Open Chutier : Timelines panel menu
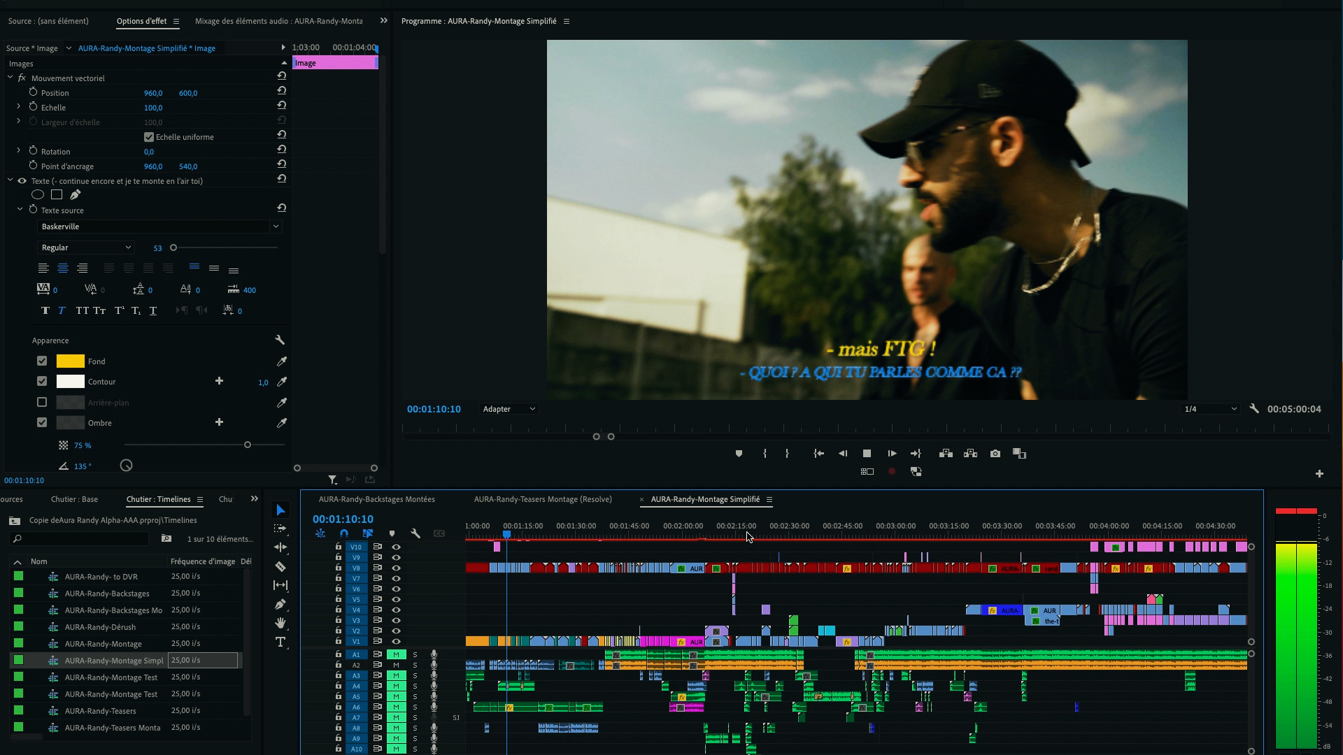The image size is (1343, 755). coord(200,499)
